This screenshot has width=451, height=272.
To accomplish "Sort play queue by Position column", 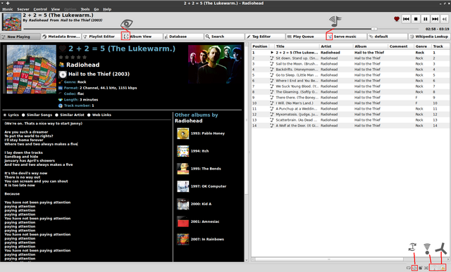I will 260,46.
